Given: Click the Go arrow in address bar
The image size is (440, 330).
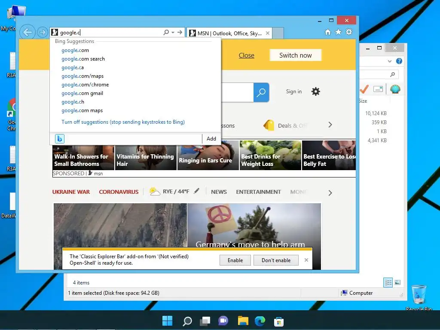Looking at the screenshot, I should [180, 32].
